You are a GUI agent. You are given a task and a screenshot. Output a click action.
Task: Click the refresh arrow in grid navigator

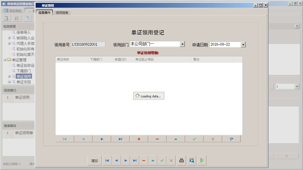tap(231, 139)
